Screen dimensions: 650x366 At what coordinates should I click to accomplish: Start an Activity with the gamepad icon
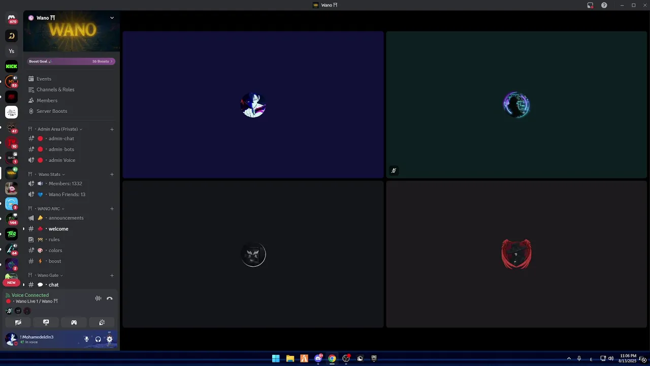tap(74, 322)
